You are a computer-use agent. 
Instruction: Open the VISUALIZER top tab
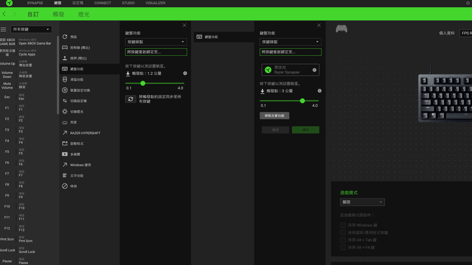coord(156,3)
